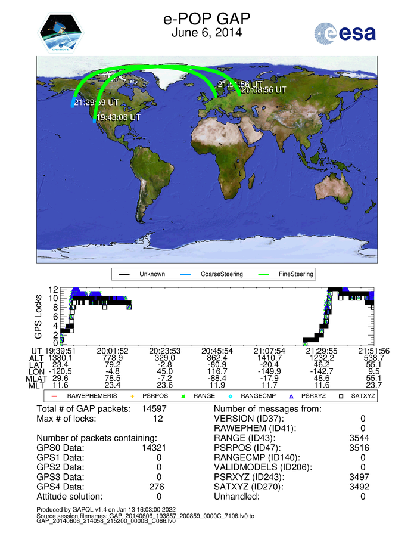Select the PSRXYZ blue triangle legend marker

pos(291,395)
